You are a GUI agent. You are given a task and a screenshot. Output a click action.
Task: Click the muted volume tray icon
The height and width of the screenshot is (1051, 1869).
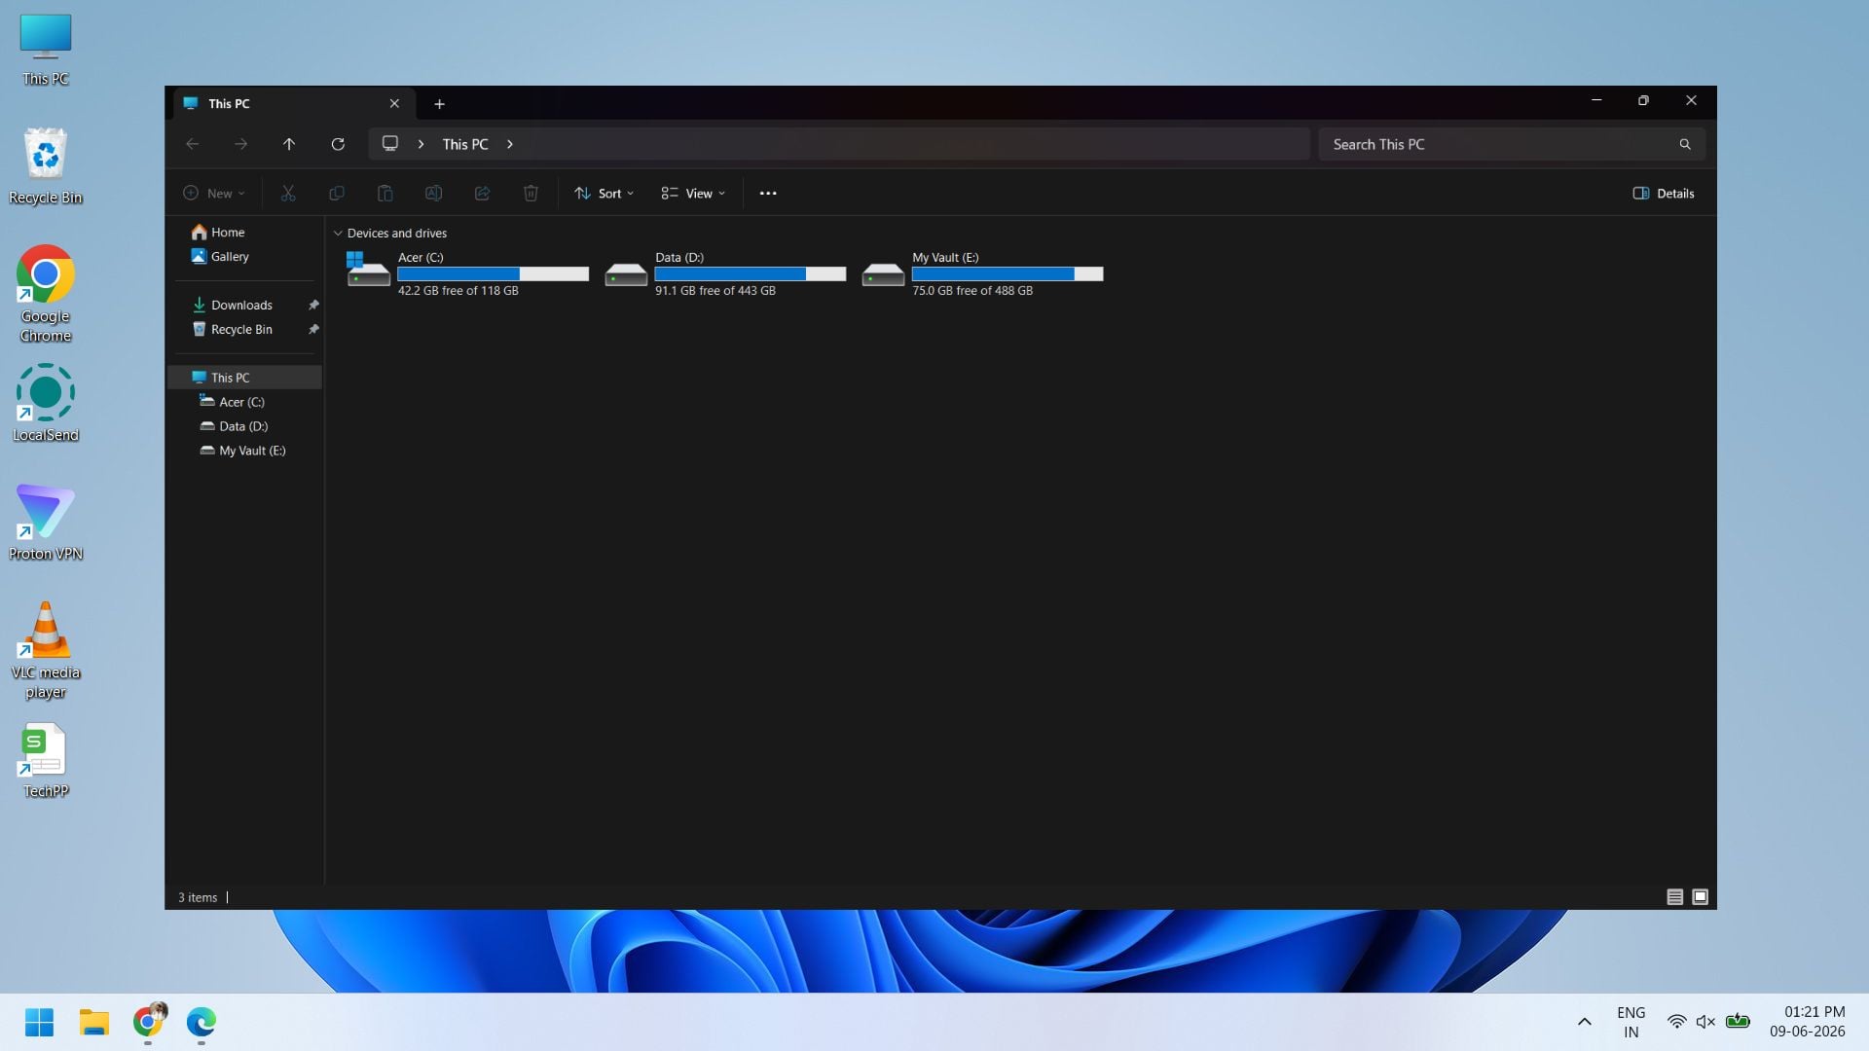[1705, 1022]
